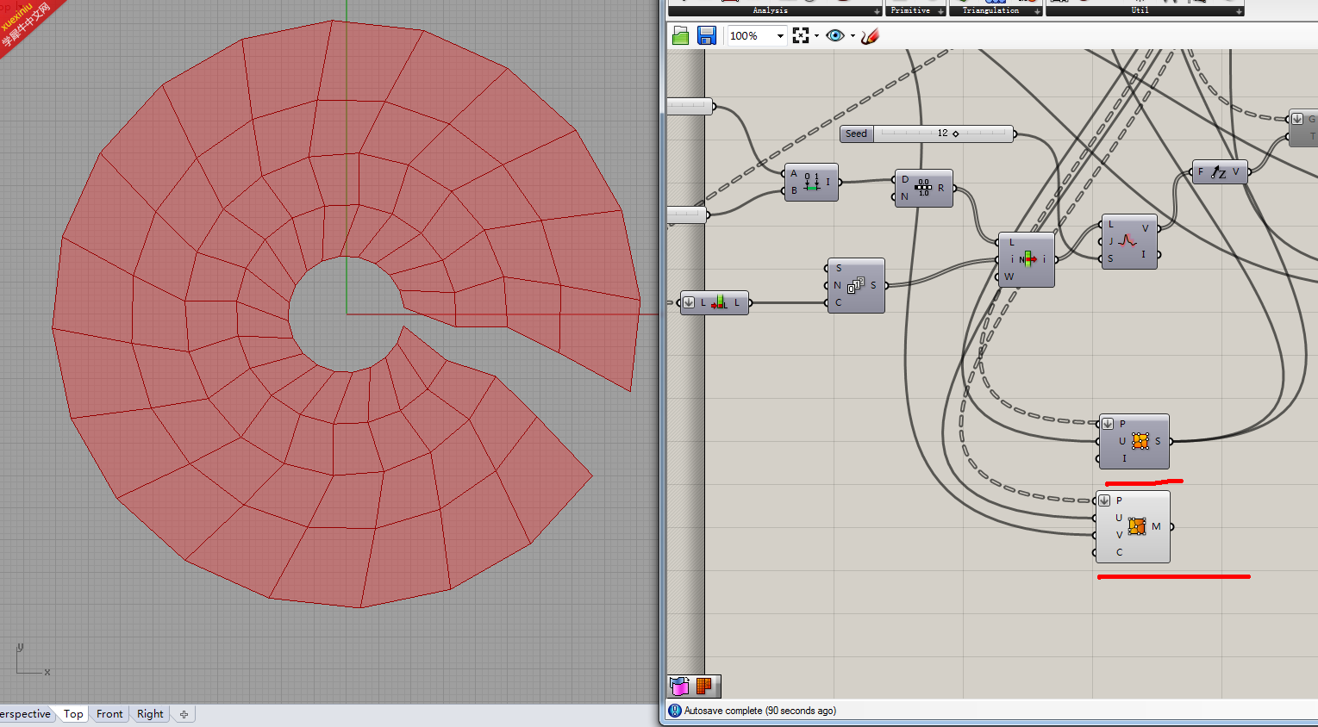Image resolution: width=1318 pixels, height=727 pixels.
Task: Click the W input of List Item component
Action: (1009, 277)
